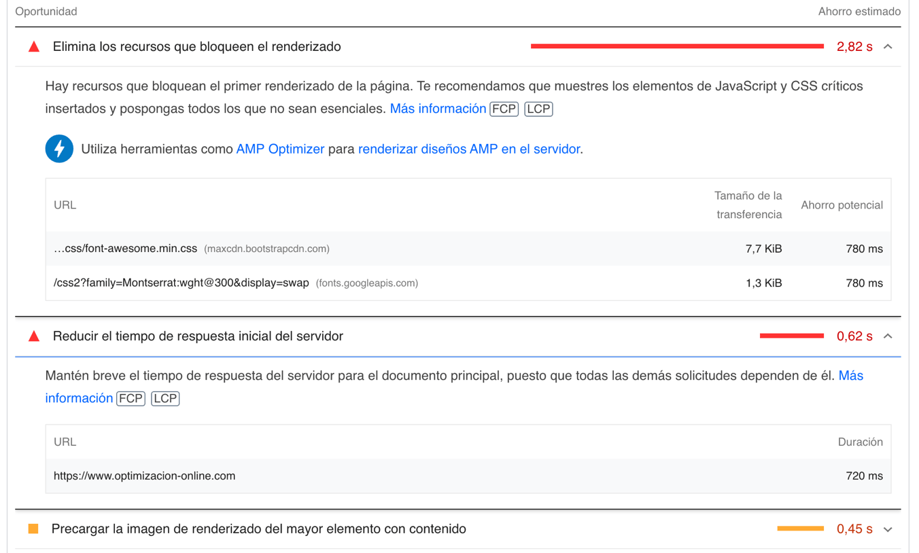919x553 pixels.
Task: Click 'Precargar la imagen de renderizado' audit title
Action: pos(259,529)
